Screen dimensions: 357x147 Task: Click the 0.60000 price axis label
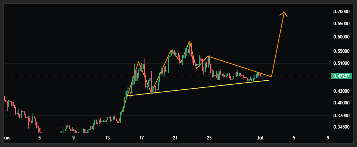[341, 37]
